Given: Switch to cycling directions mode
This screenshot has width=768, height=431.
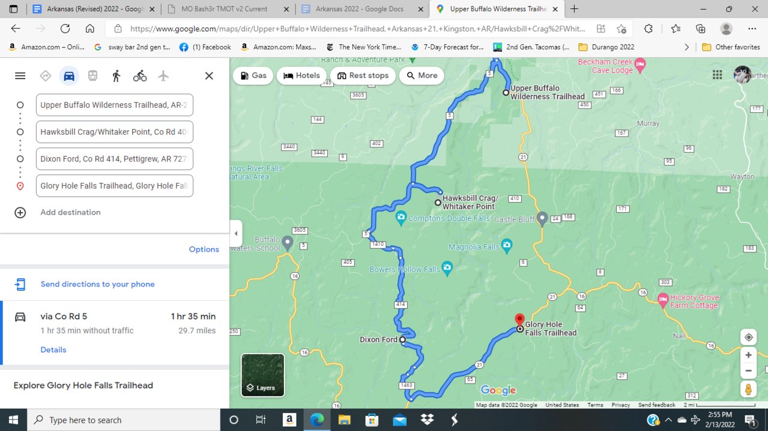Looking at the screenshot, I should [x=140, y=76].
